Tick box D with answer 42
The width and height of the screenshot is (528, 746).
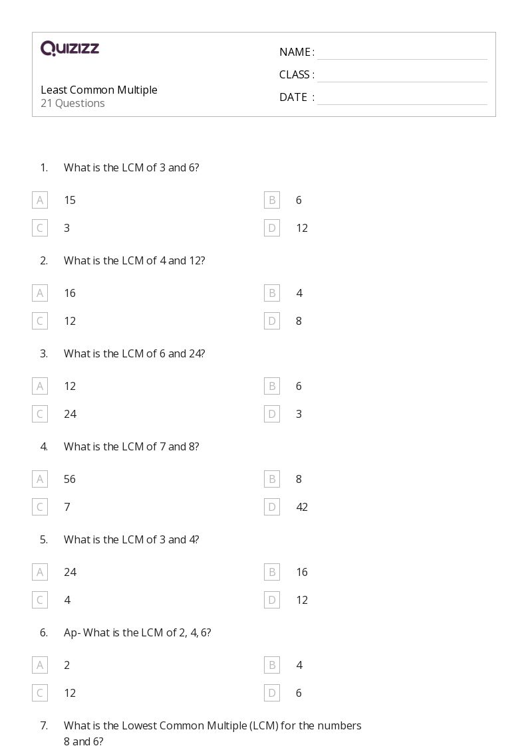point(272,507)
